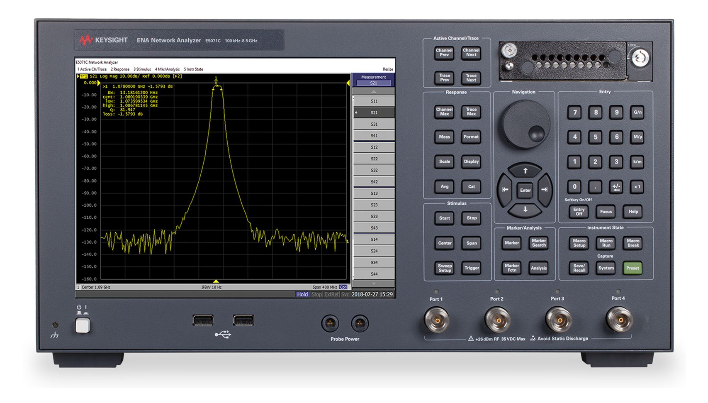Open Sweep Setup key
This screenshot has width=708, height=403.
pos(444,268)
